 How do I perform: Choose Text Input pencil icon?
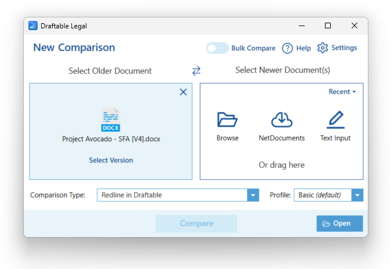tap(335, 119)
